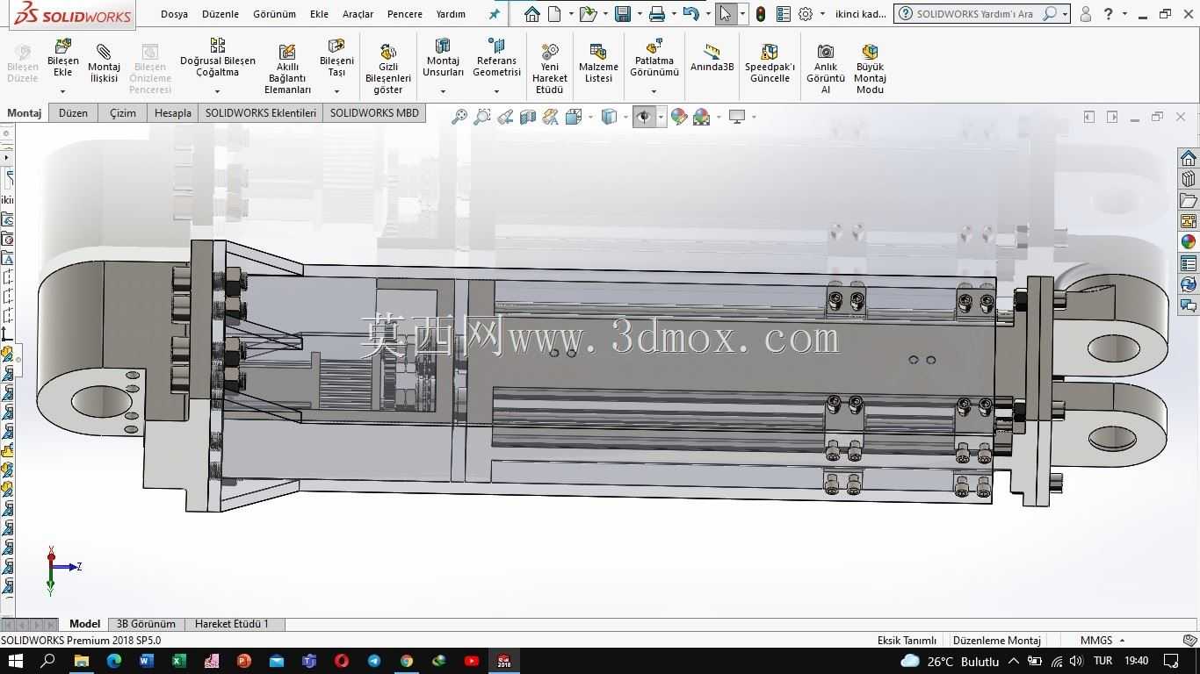Open dropdown arrow under Patlatma Görünümü

coord(654,91)
